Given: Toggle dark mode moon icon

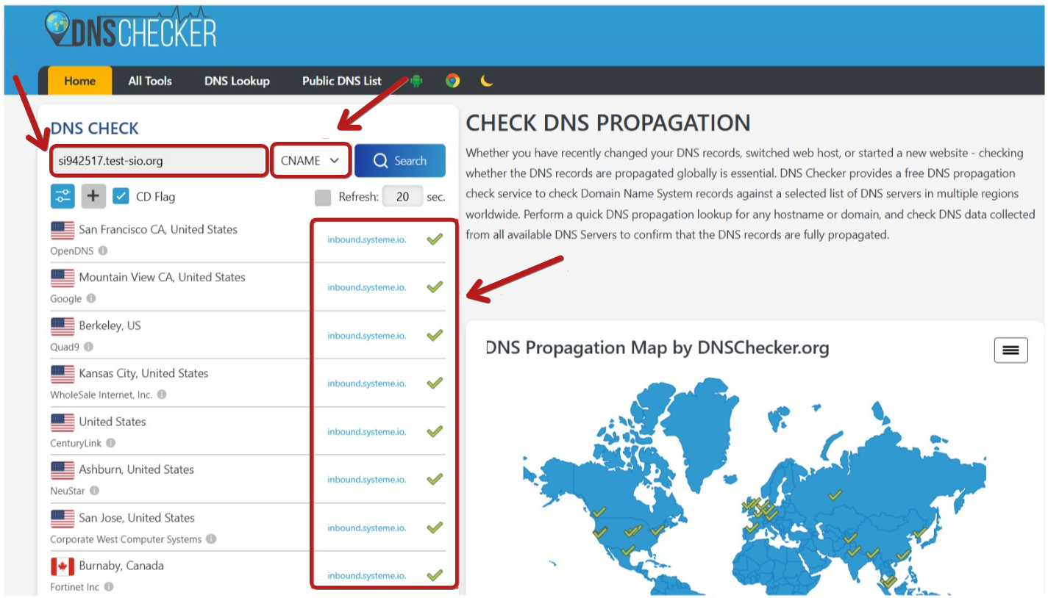Looking at the screenshot, I should (487, 81).
